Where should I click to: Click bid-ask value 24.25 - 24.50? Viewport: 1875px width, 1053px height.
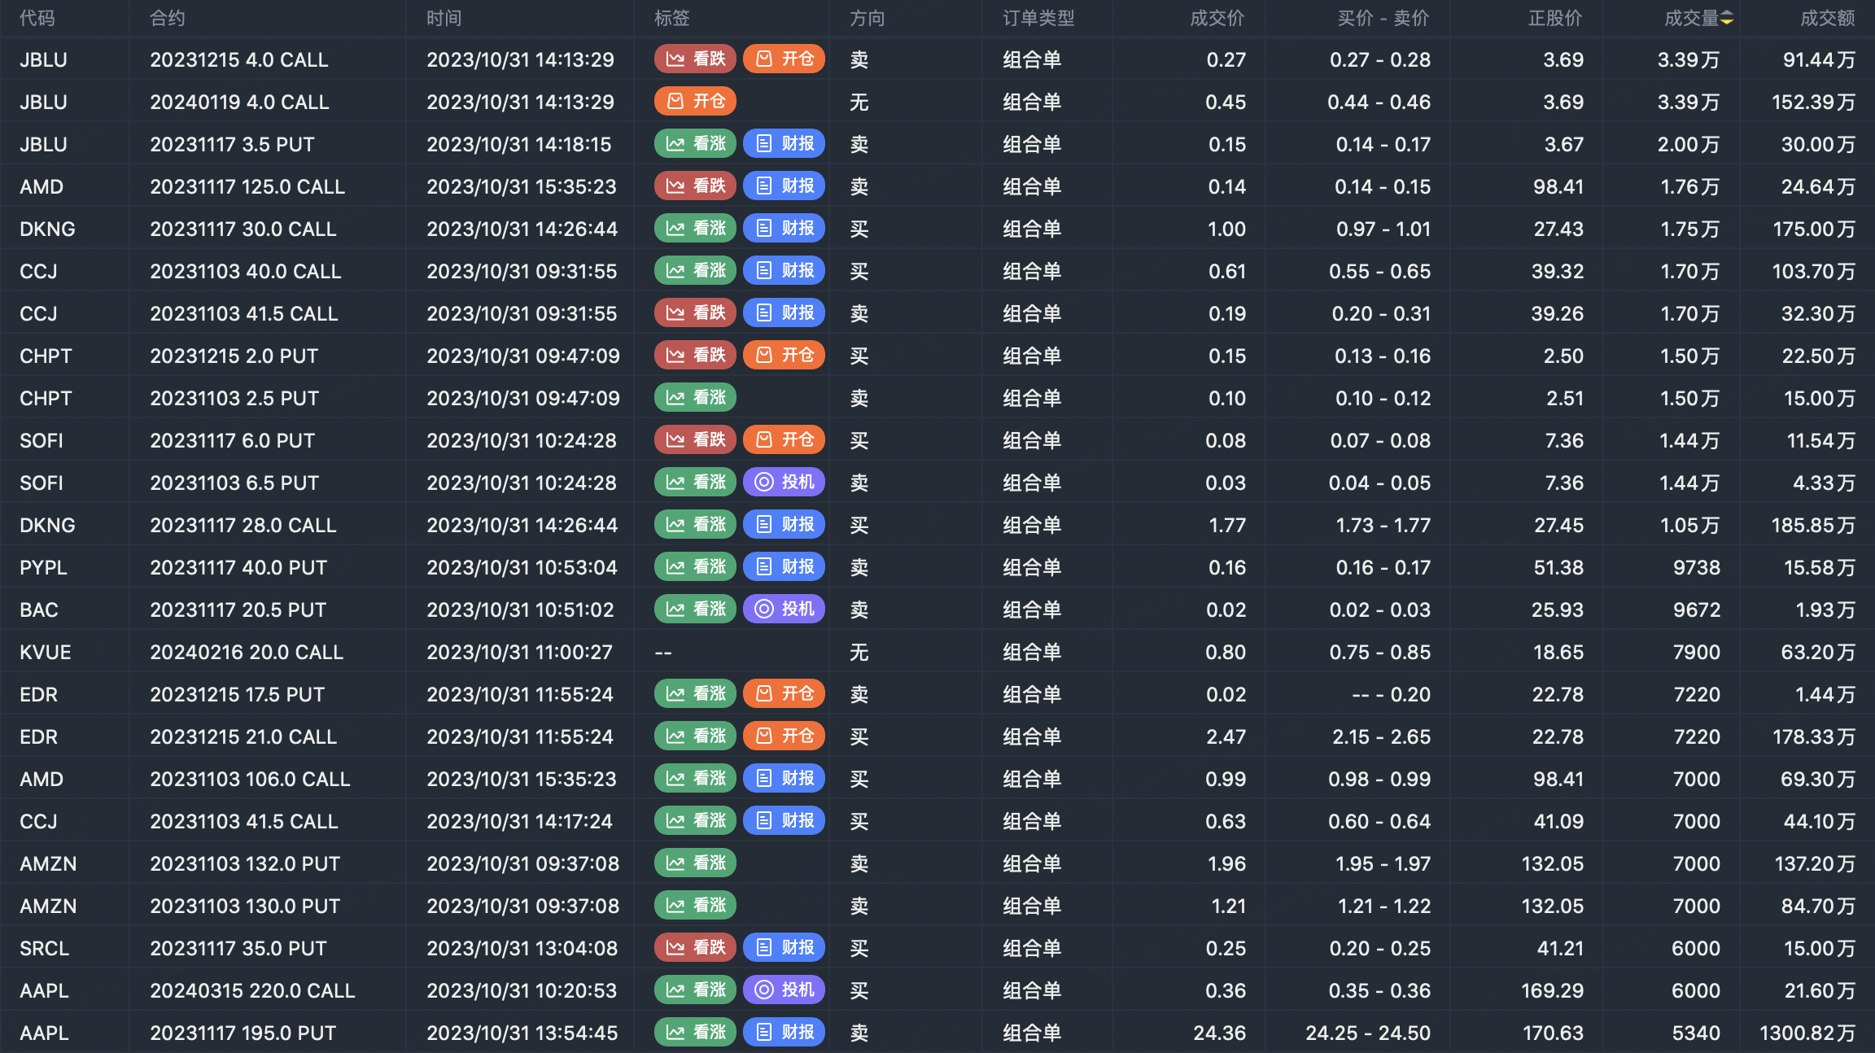point(1368,1033)
